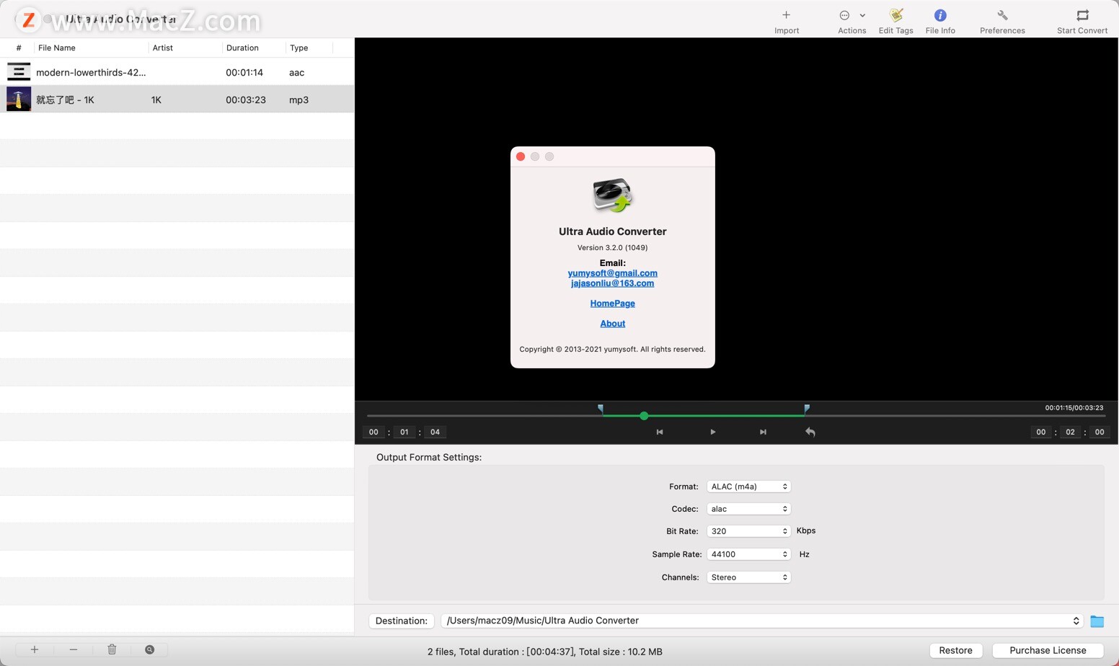Show File Info panel
The height and width of the screenshot is (666, 1119).
[940, 15]
